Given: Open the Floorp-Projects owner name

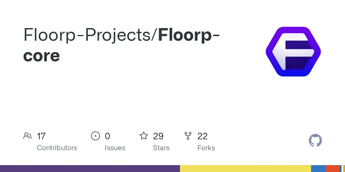Looking at the screenshot, I should click(89, 35).
